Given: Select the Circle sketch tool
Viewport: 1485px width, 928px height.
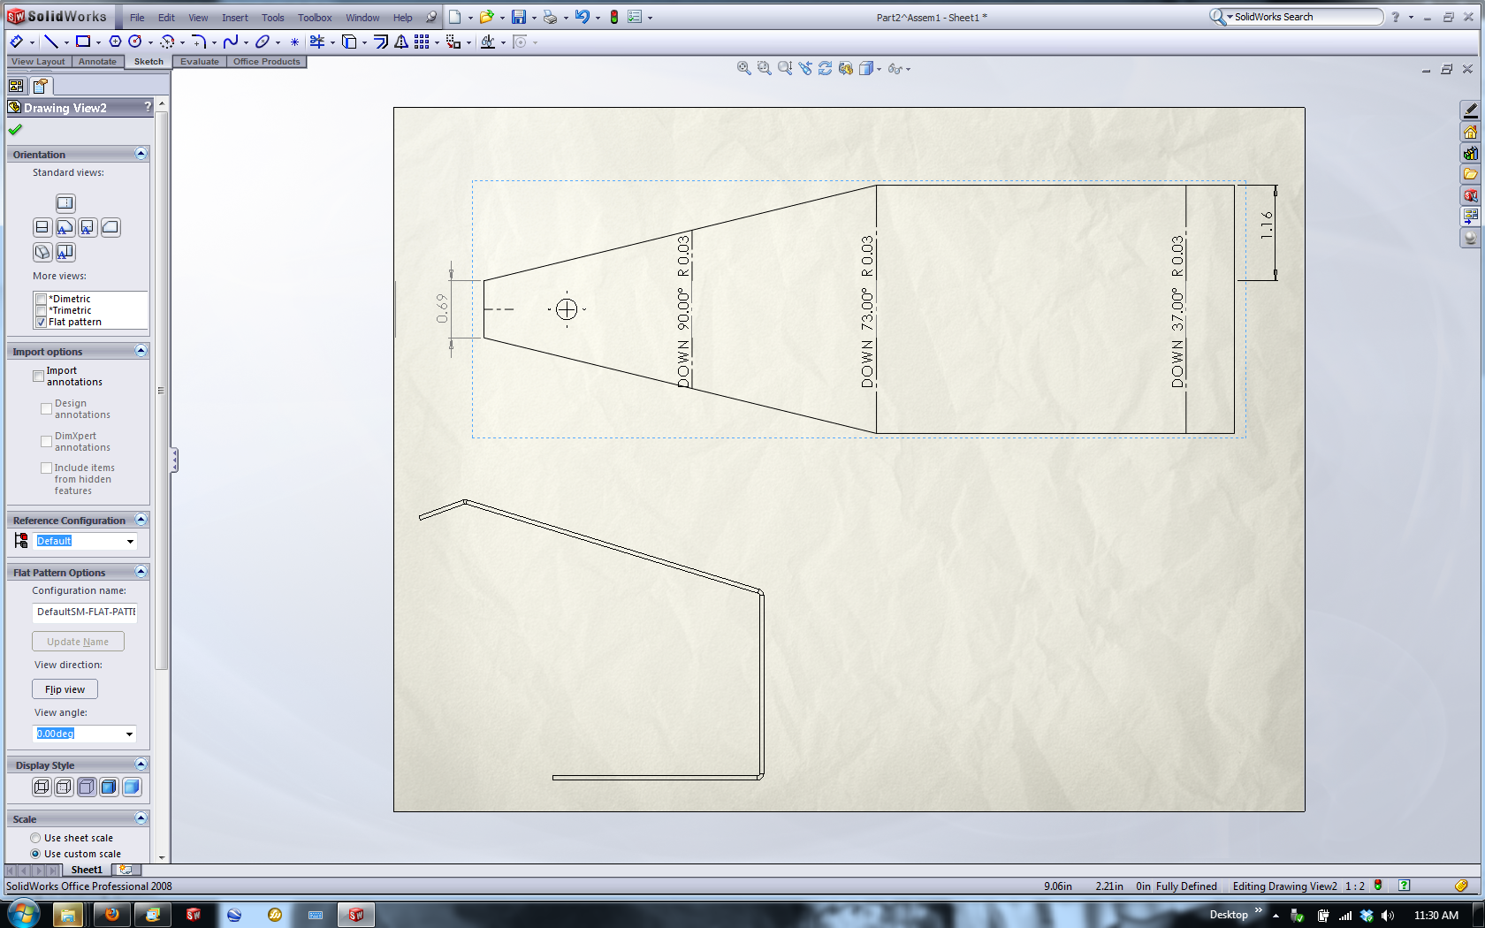Looking at the screenshot, I should coord(135,42).
